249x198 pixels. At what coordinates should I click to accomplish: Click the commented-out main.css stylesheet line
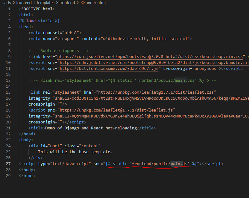pyautogui.click(x=124, y=81)
